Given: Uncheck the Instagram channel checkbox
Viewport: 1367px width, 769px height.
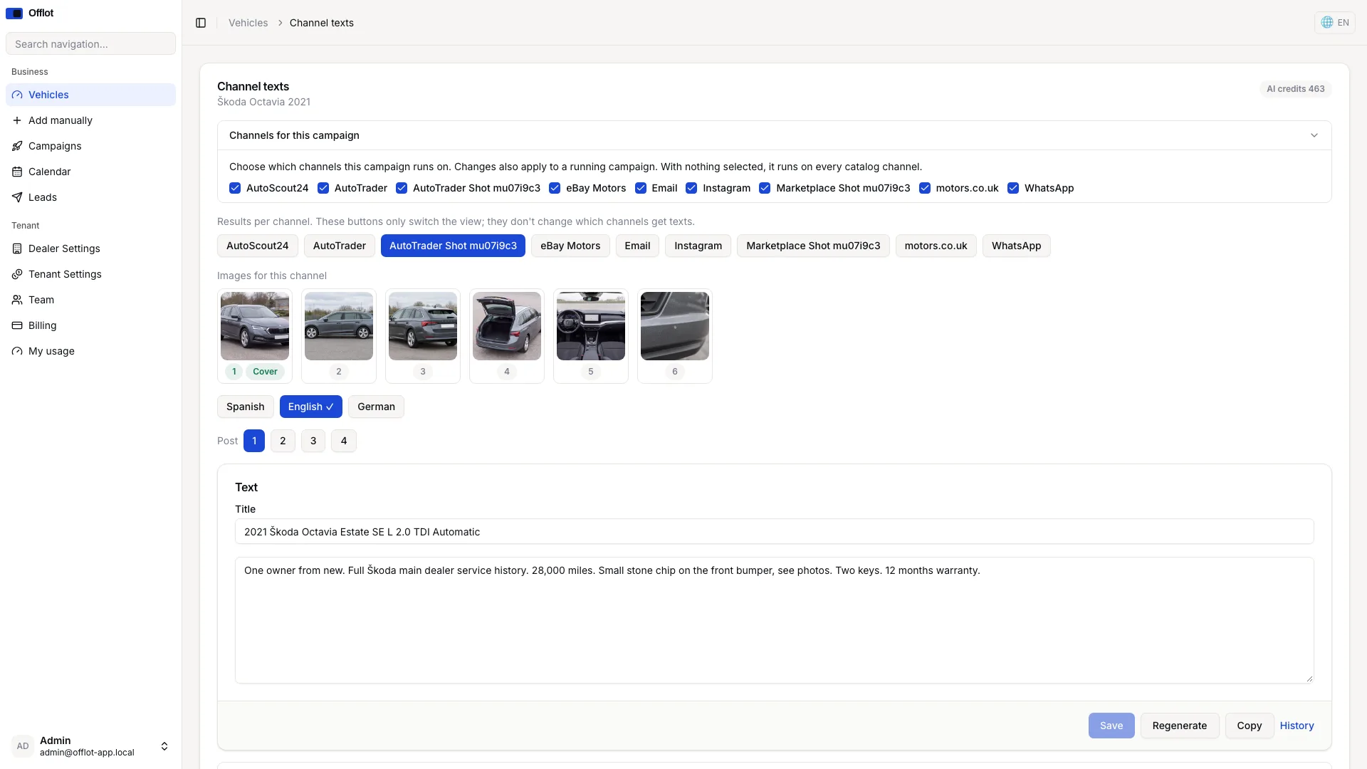Looking at the screenshot, I should tap(691, 188).
